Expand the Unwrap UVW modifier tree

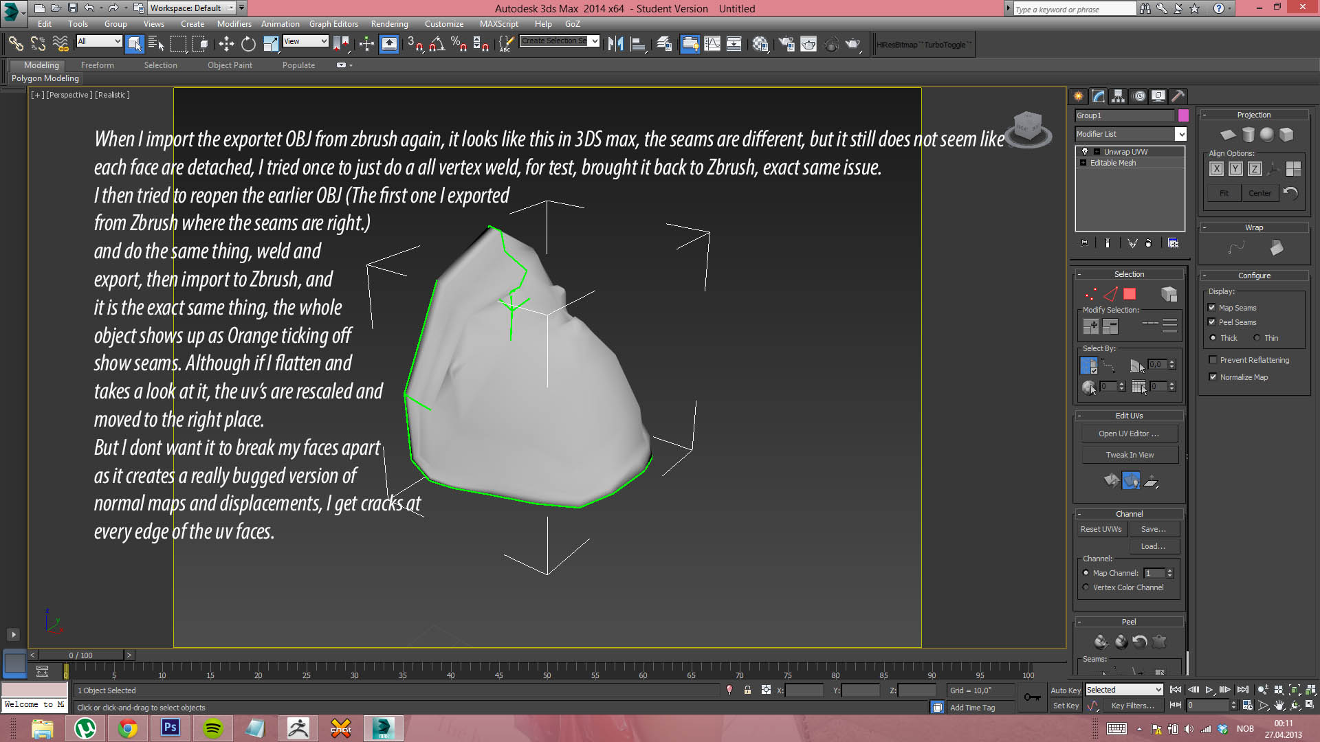point(1097,151)
